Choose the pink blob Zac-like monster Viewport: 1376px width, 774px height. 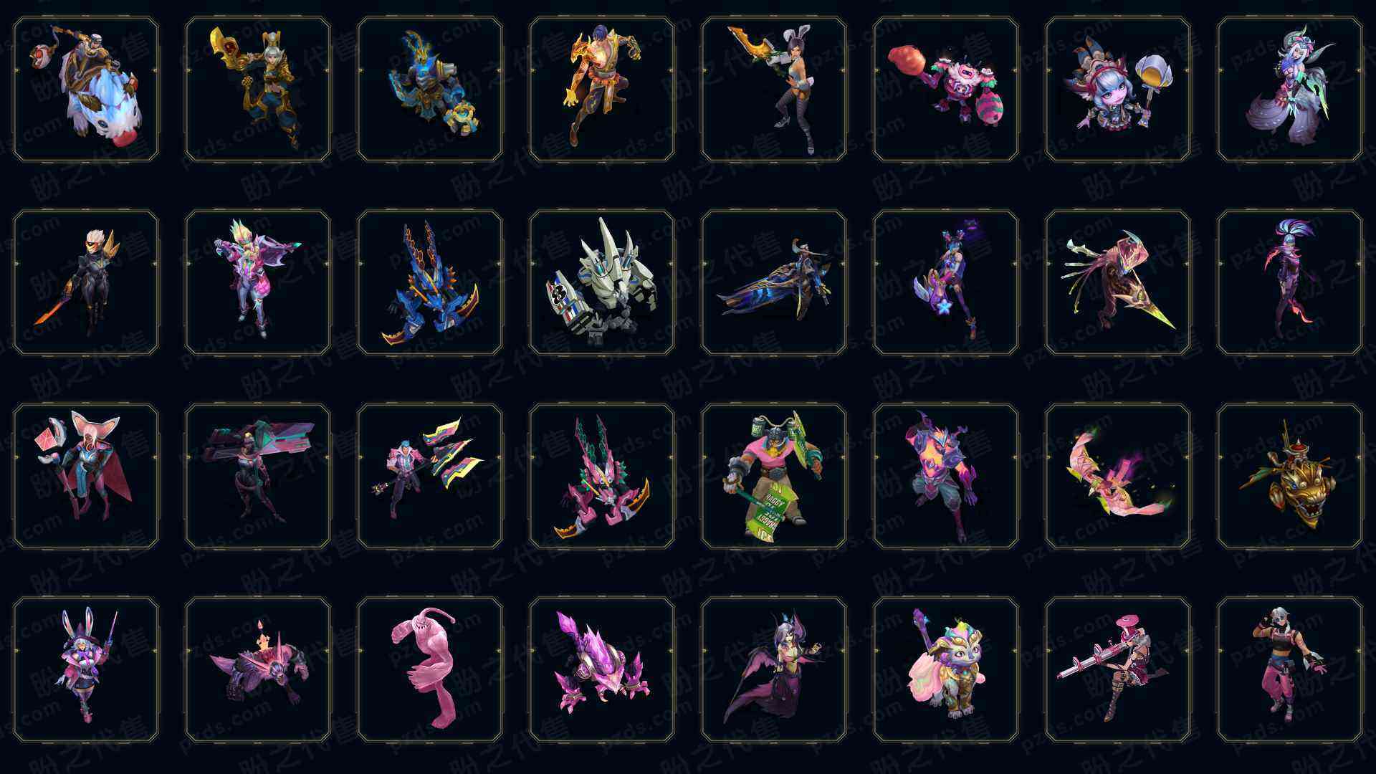[430, 670]
